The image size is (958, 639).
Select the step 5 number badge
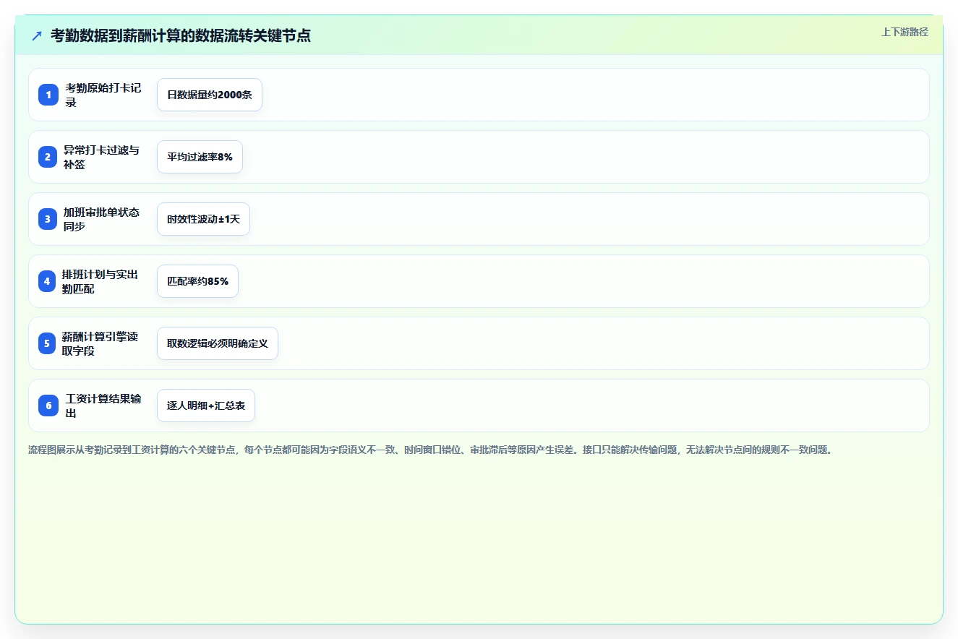[x=47, y=343]
